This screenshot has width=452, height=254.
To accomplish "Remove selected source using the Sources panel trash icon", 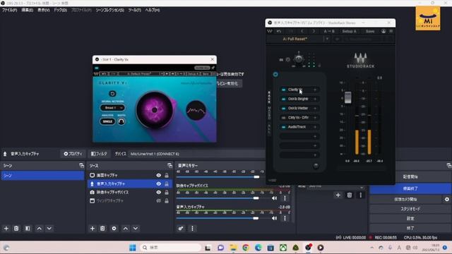I will (x=102, y=229).
